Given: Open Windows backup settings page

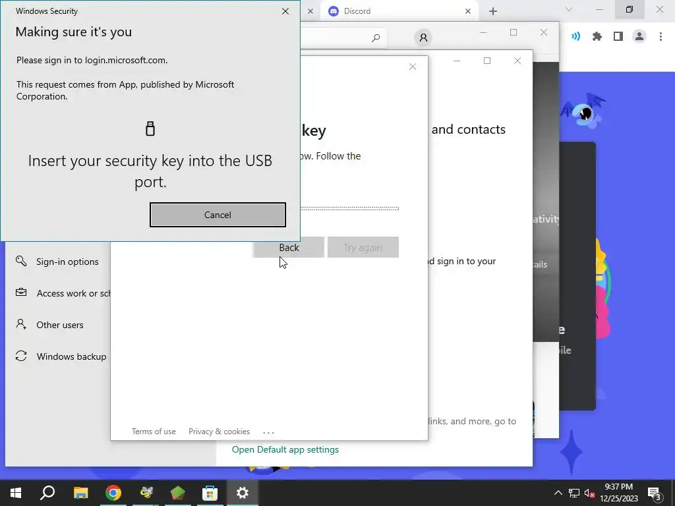Looking at the screenshot, I should [71, 356].
